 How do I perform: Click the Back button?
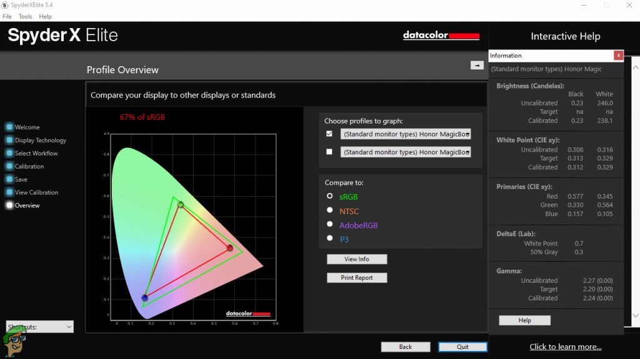405,347
